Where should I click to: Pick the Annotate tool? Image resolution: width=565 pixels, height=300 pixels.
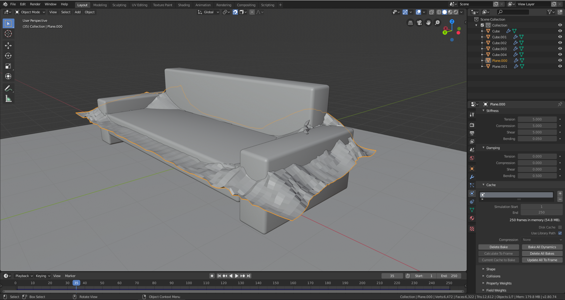[8, 88]
